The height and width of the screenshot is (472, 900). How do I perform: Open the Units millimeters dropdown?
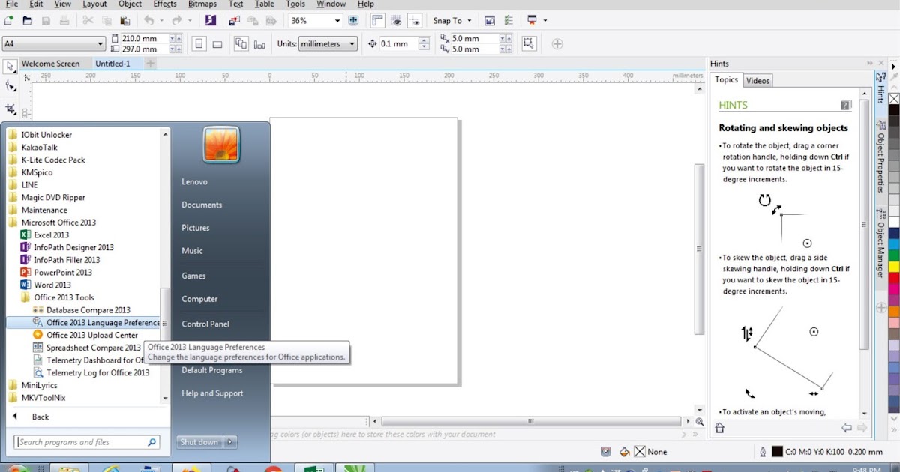[x=352, y=43]
